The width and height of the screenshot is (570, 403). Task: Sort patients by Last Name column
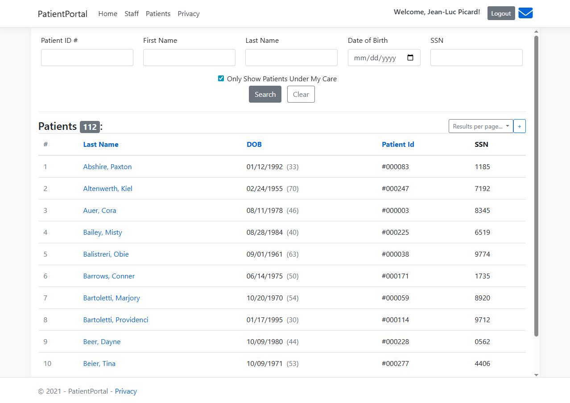(101, 144)
